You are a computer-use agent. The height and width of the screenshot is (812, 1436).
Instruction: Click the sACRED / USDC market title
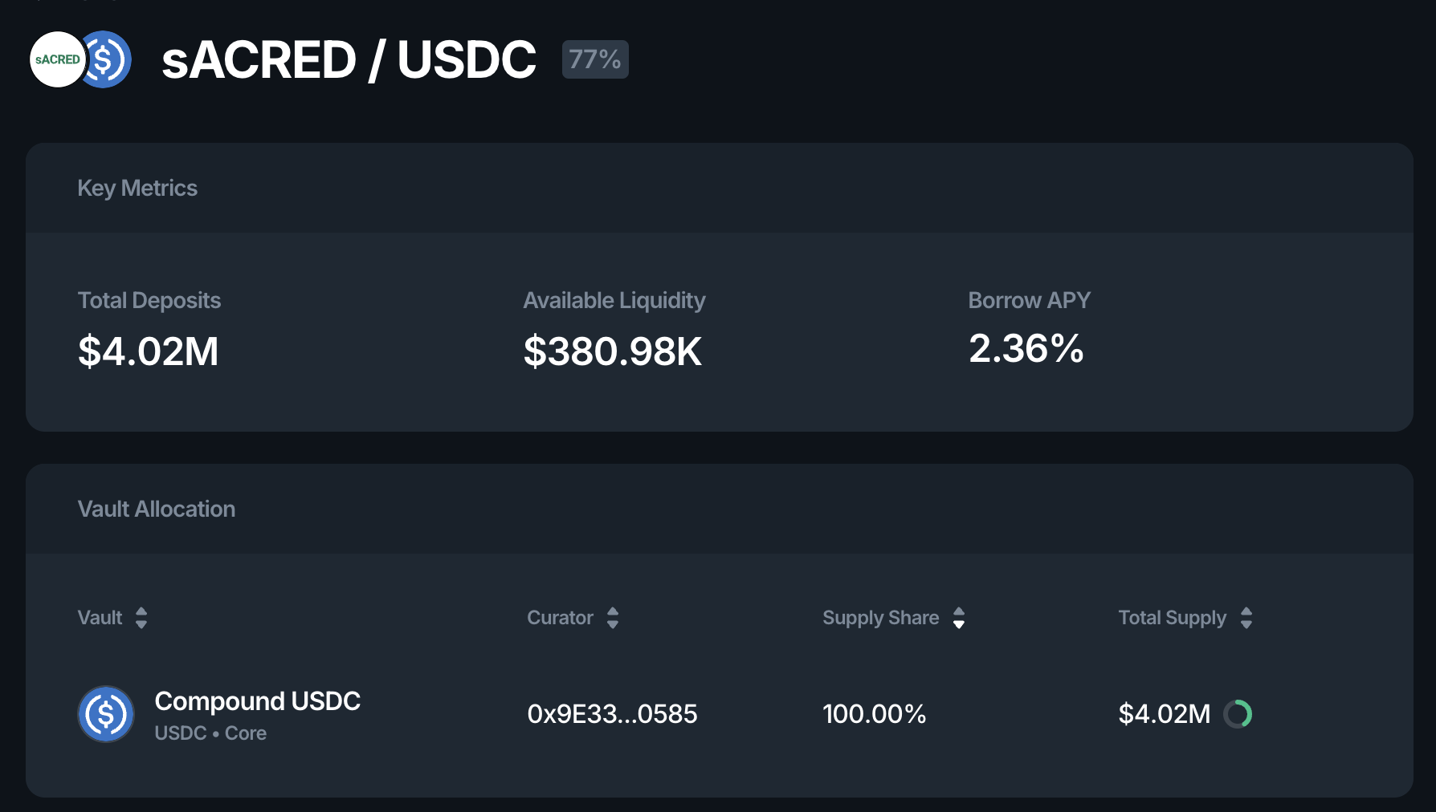pyautogui.click(x=349, y=59)
